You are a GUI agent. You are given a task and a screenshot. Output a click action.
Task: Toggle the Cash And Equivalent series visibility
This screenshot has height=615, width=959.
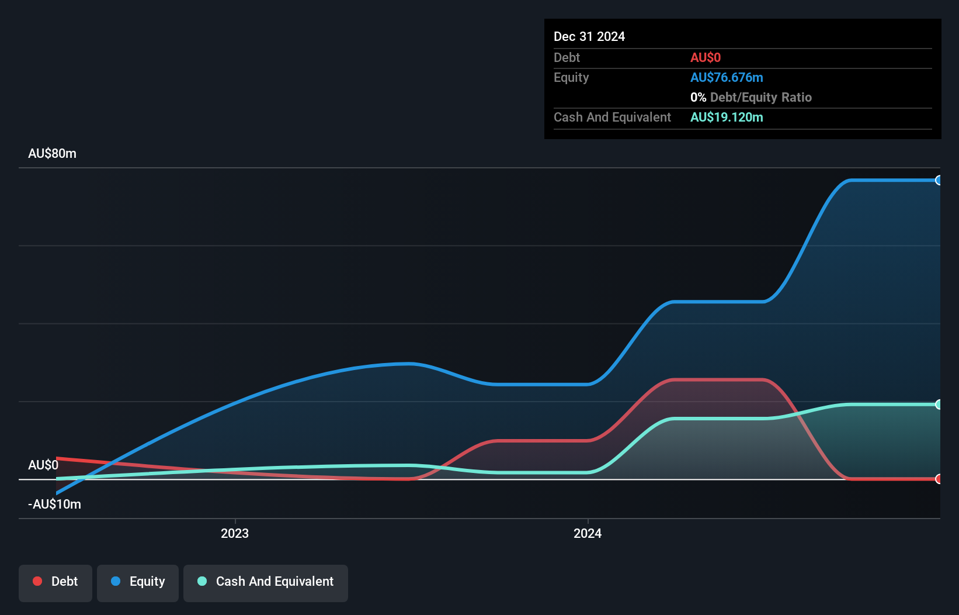(x=265, y=582)
